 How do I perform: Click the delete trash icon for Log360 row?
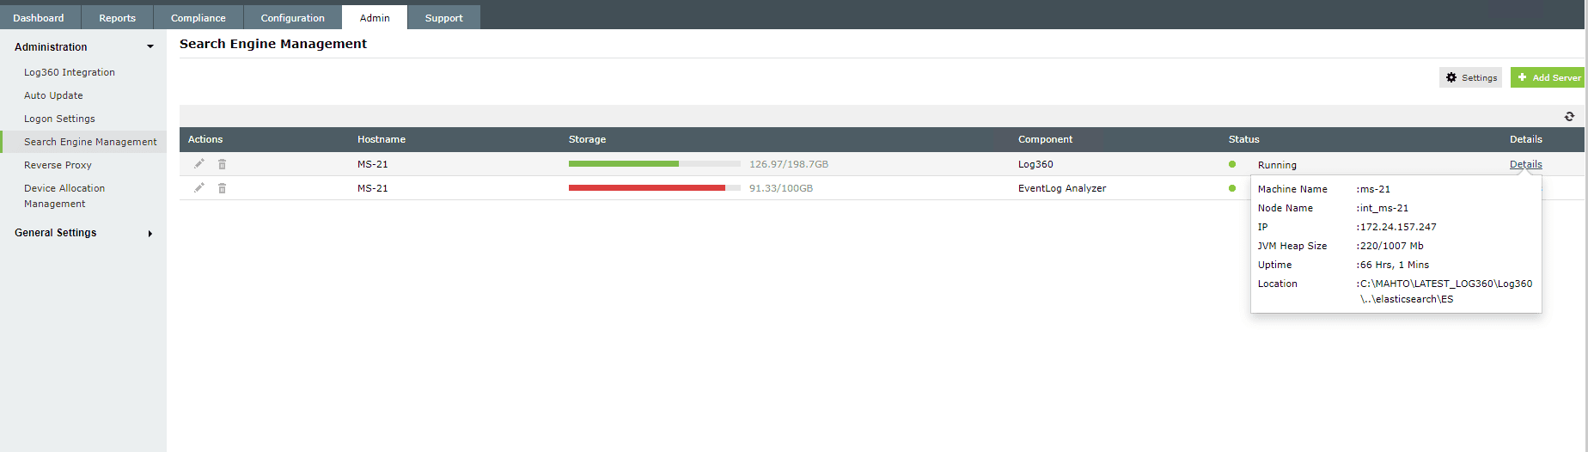click(x=222, y=164)
